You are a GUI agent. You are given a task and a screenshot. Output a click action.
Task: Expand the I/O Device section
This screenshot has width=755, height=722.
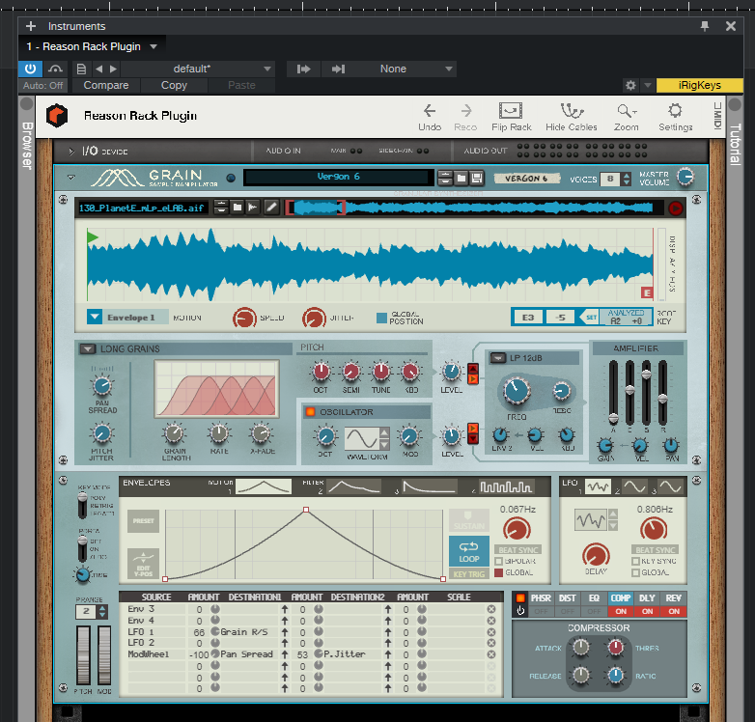[x=71, y=152]
